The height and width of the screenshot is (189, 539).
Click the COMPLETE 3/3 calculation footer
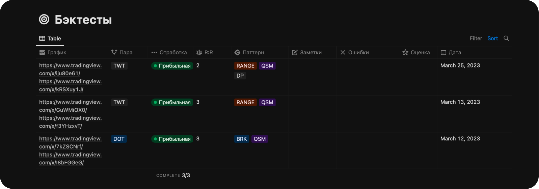[x=173, y=175]
